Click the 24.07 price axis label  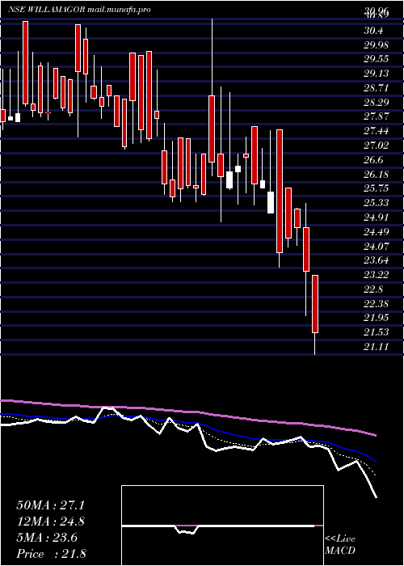click(376, 247)
